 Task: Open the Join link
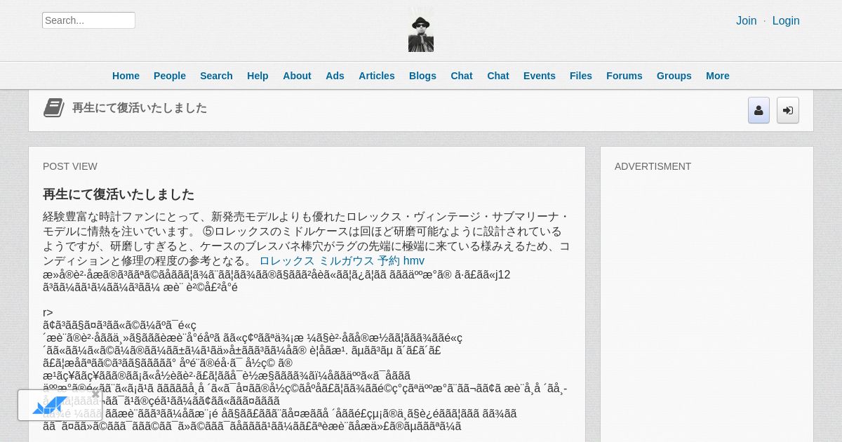[746, 21]
